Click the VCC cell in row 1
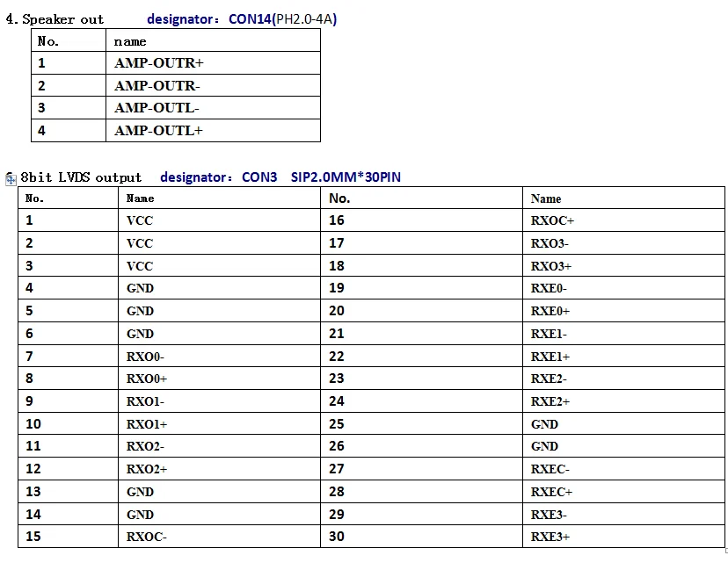Image resolution: width=728 pixels, height=570 pixels. click(x=219, y=220)
